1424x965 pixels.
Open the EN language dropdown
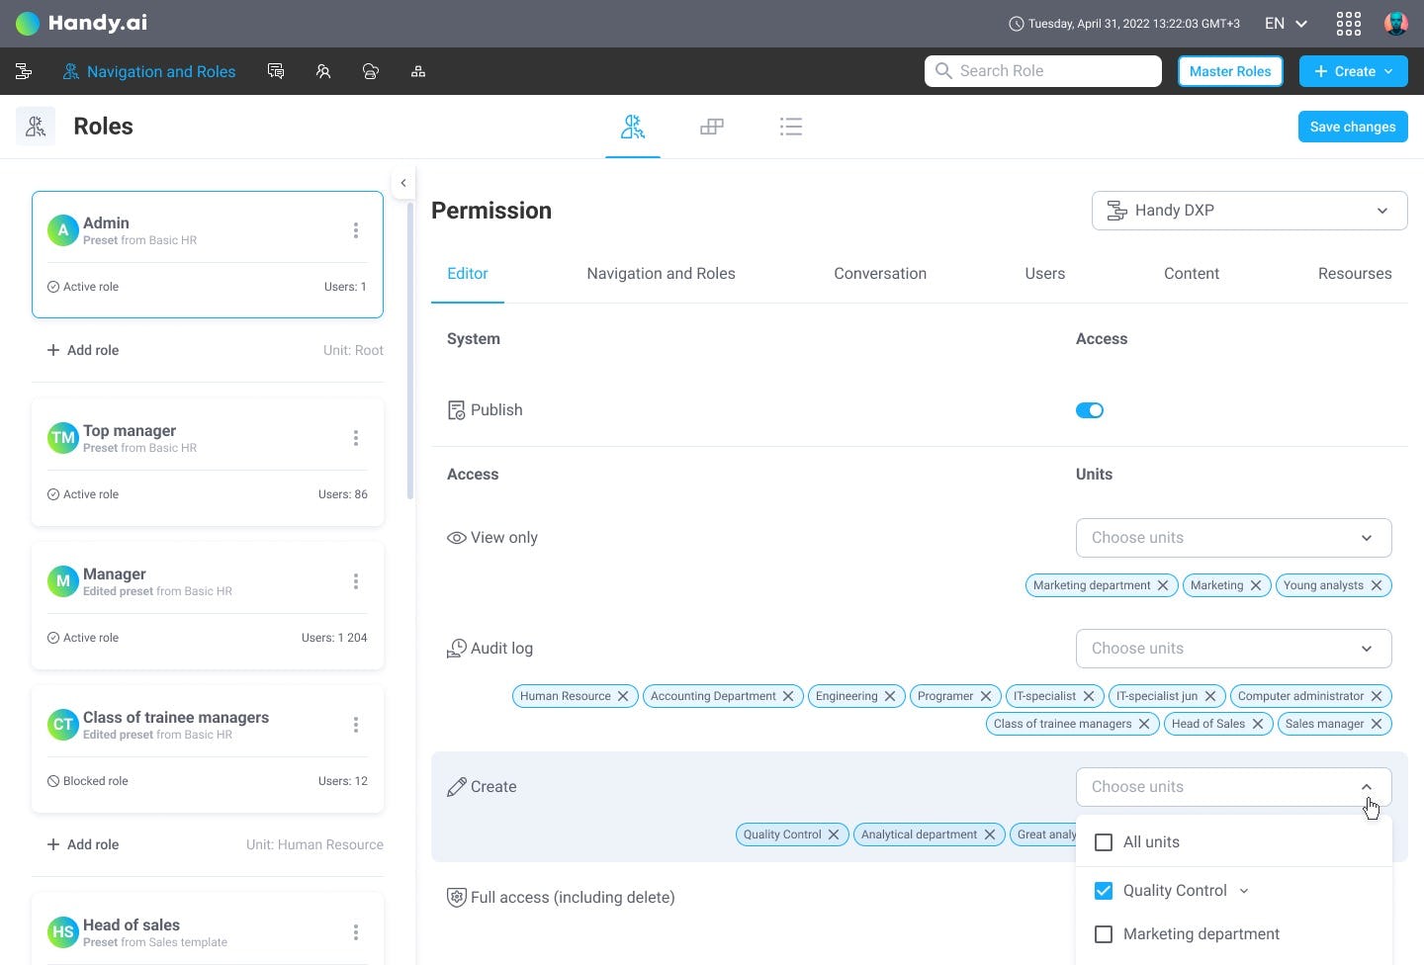tap(1283, 23)
